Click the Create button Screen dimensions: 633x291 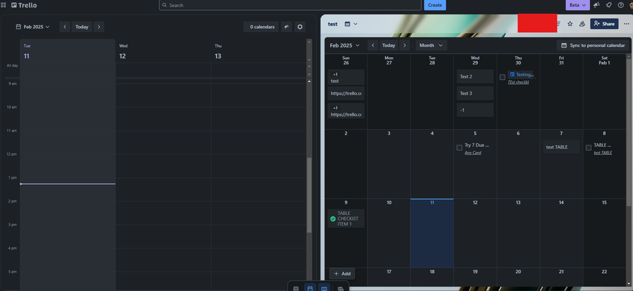click(x=435, y=5)
